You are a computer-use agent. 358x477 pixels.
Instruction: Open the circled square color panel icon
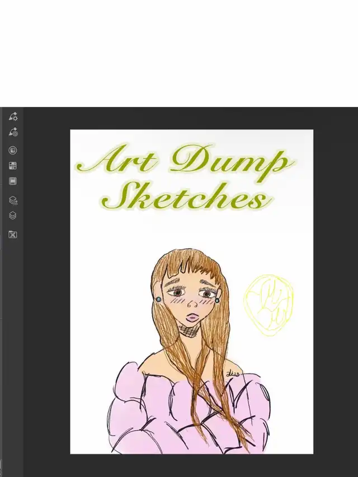point(13,150)
